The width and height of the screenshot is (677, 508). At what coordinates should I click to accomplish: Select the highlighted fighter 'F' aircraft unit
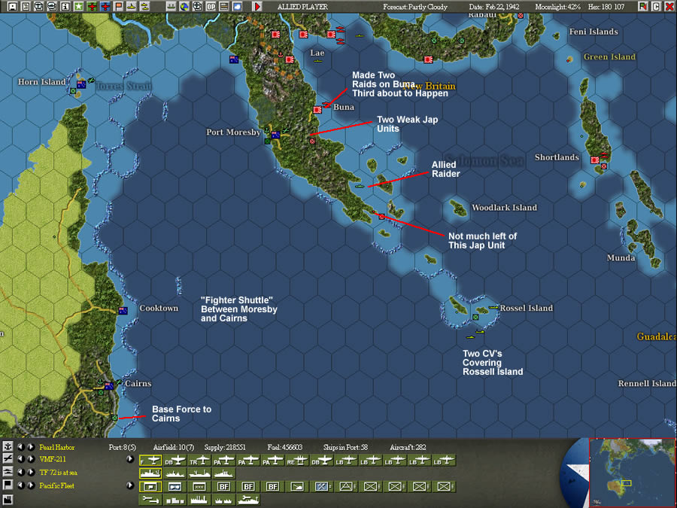click(x=150, y=461)
